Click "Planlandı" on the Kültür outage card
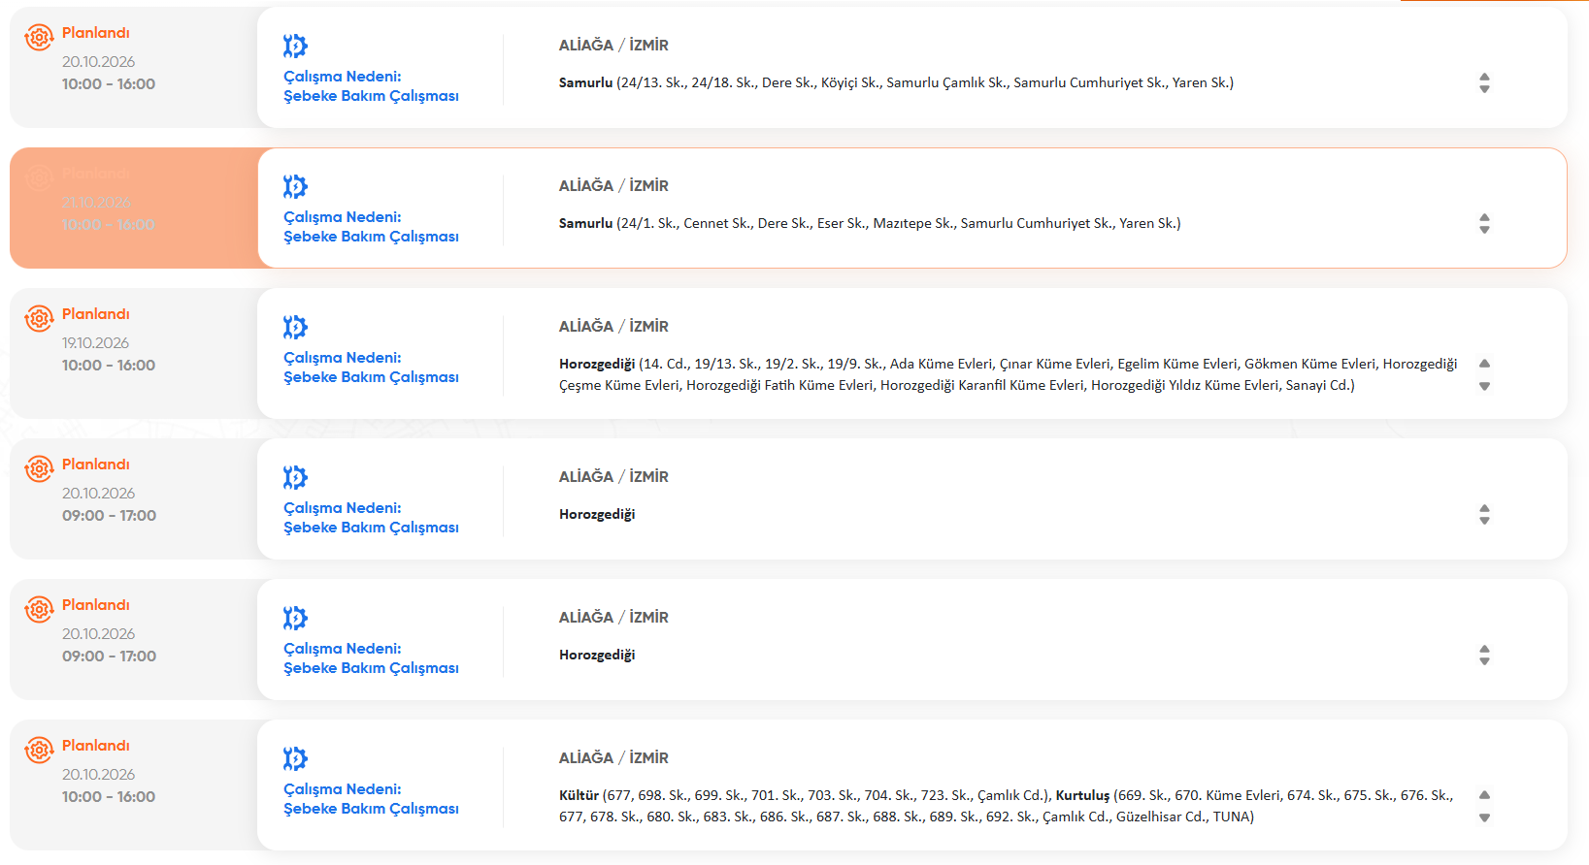The height and width of the screenshot is (865, 1589). point(96,746)
